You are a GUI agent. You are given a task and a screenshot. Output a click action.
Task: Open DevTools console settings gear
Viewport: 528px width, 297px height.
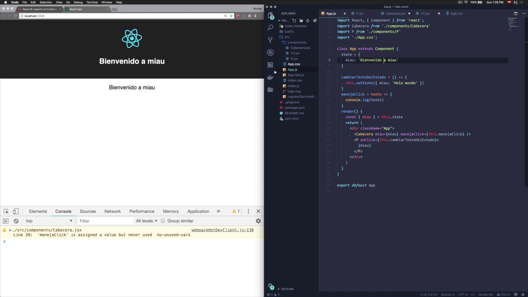pyautogui.click(x=258, y=221)
